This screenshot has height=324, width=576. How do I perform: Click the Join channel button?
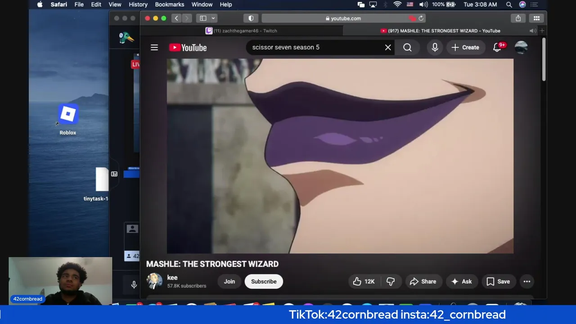tap(229, 282)
